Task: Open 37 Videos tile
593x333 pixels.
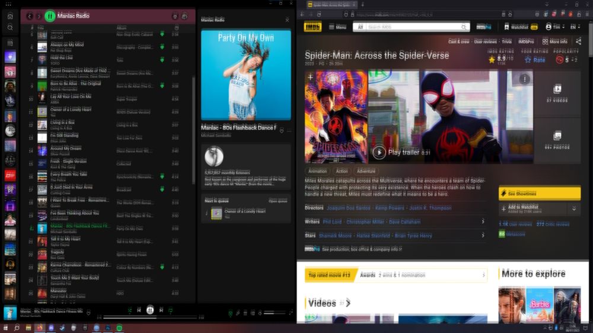Action: click(557, 93)
